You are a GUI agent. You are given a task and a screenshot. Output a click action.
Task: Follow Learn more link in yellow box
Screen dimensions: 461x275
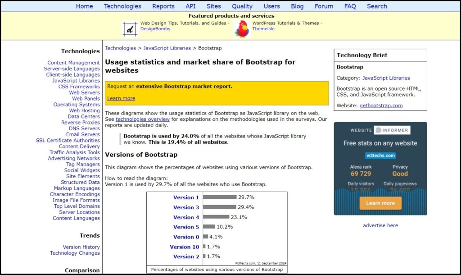(121, 98)
